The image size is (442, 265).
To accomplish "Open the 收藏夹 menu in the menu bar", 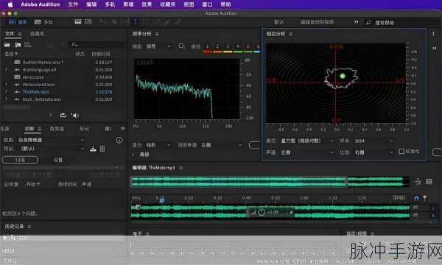I will pyautogui.click(x=168, y=4).
